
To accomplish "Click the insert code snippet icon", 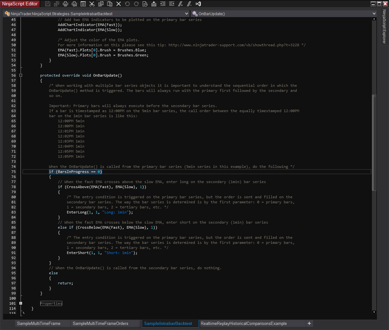I will (154, 4).
